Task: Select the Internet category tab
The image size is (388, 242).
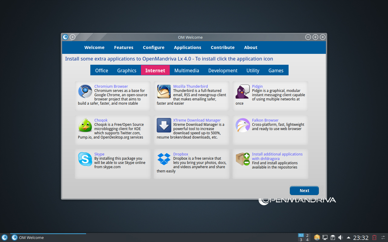Action: [x=155, y=70]
